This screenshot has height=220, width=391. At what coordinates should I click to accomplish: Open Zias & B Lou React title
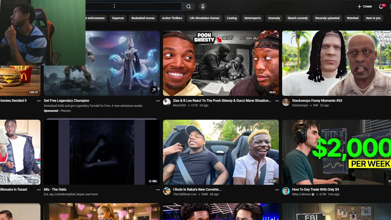[x=222, y=101]
